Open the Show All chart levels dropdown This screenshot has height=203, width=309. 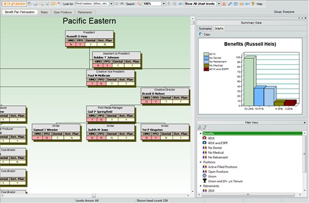tap(218, 4)
